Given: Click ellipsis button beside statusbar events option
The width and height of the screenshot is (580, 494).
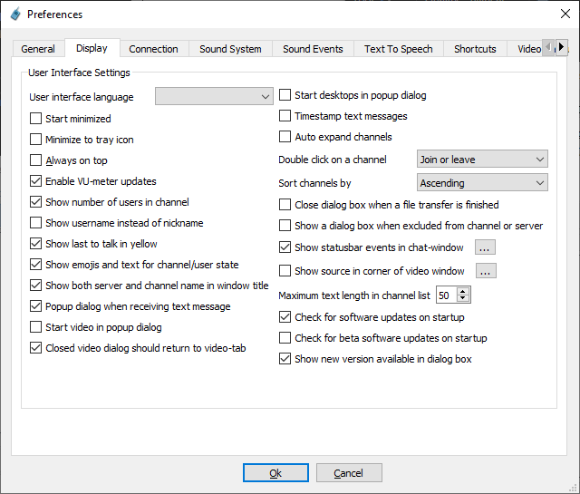Looking at the screenshot, I should pyautogui.click(x=485, y=247).
